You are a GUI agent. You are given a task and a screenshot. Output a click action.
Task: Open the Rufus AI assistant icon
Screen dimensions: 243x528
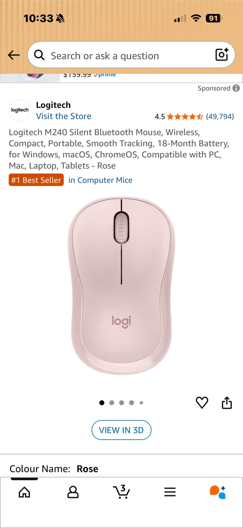(x=218, y=492)
